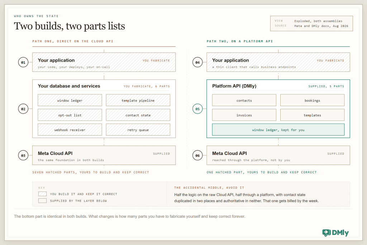
Task: Click the teal step marker 05
Action: point(197,109)
